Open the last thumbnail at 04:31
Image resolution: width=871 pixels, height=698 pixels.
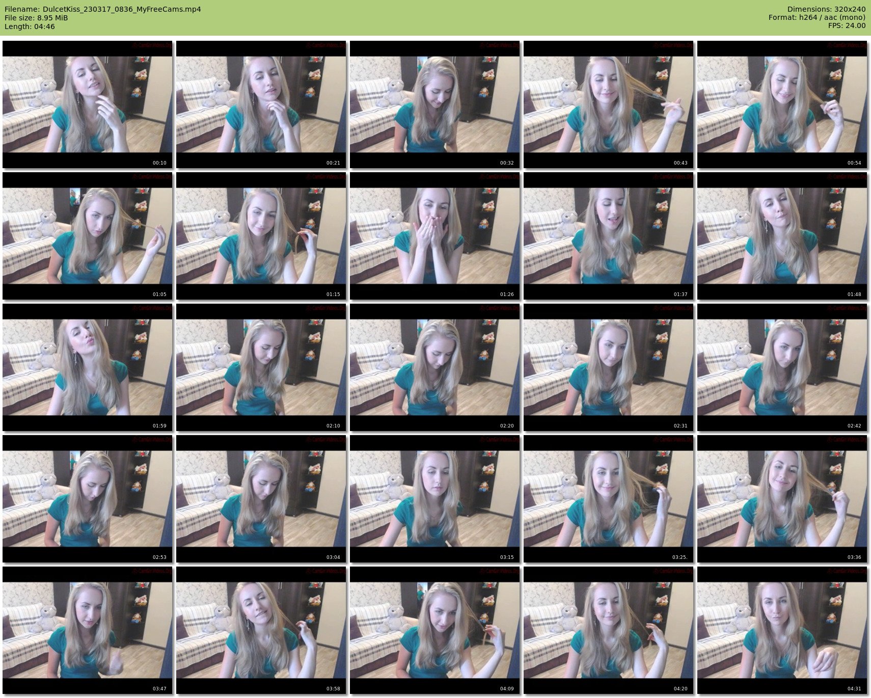[782, 630]
